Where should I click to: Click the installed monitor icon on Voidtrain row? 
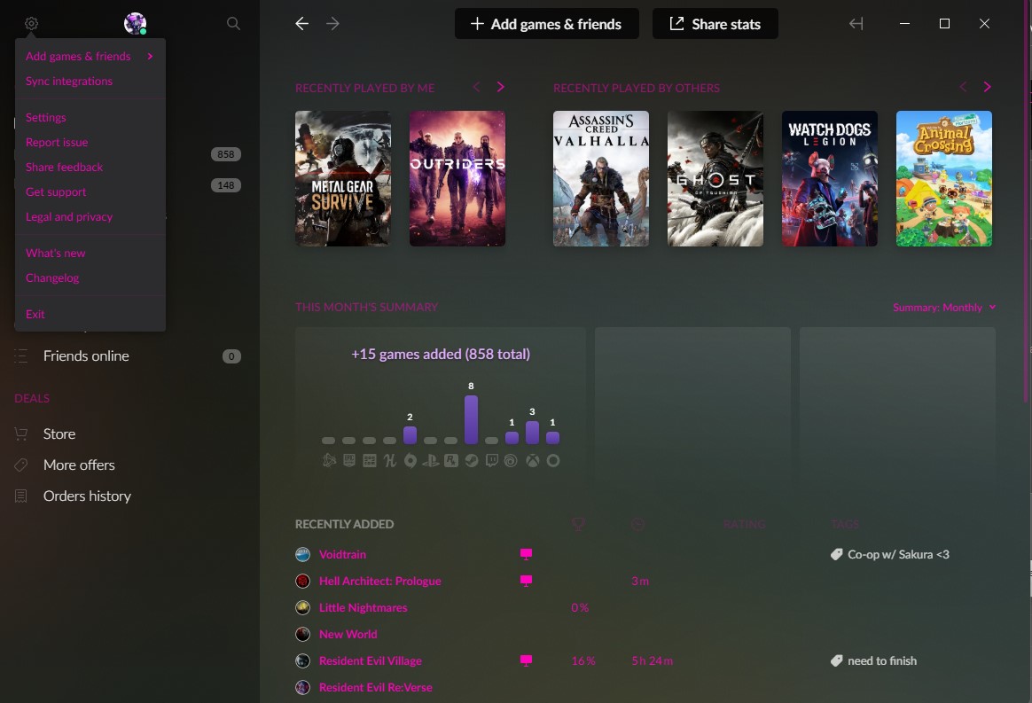point(526,554)
